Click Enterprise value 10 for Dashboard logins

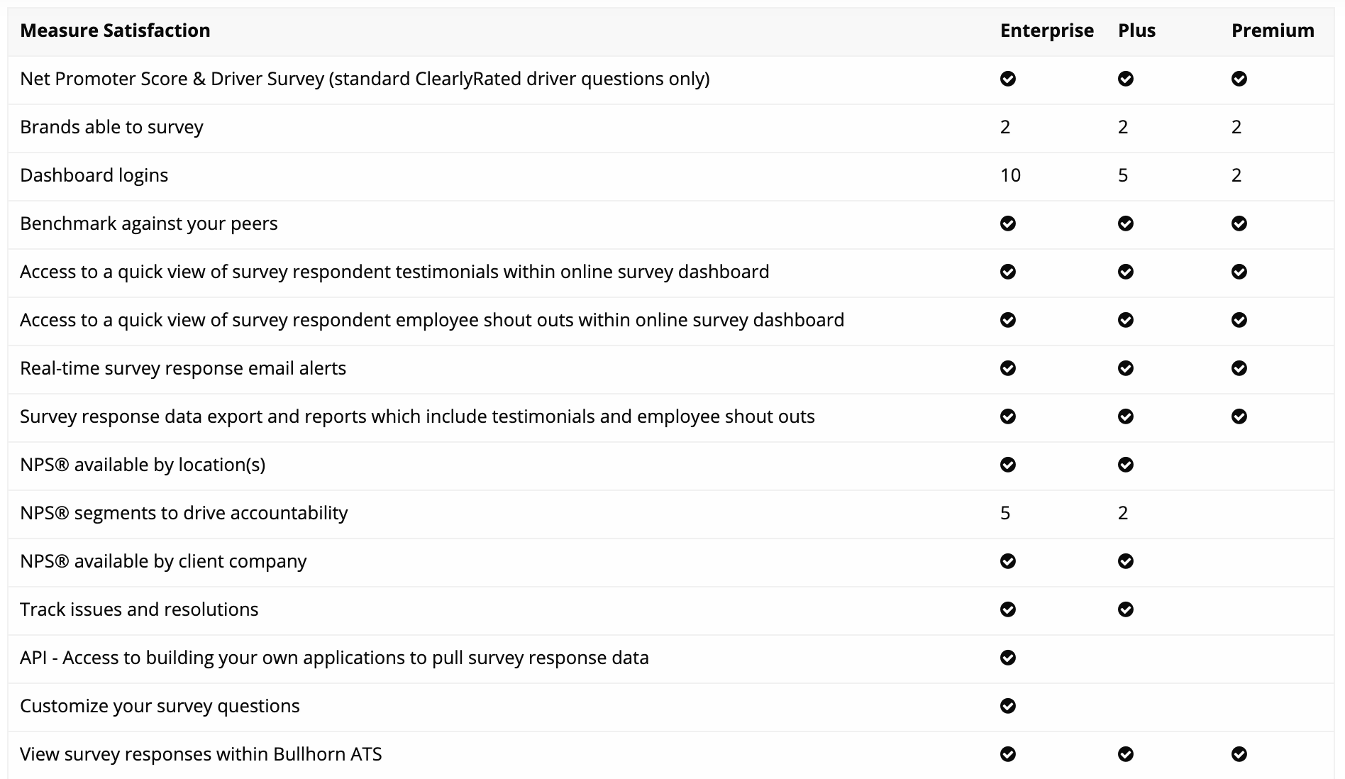click(x=1011, y=175)
